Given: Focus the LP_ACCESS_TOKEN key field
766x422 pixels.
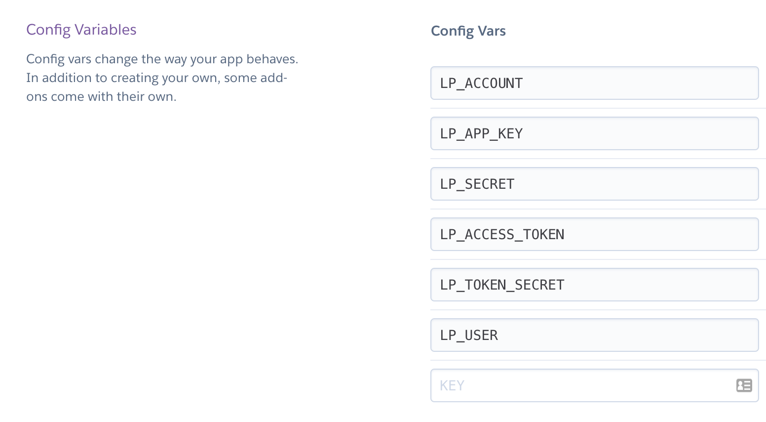Looking at the screenshot, I should (x=594, y=234).
